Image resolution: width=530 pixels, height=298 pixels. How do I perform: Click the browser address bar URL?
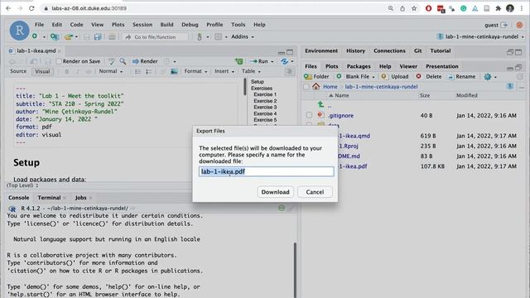point(89,8)
